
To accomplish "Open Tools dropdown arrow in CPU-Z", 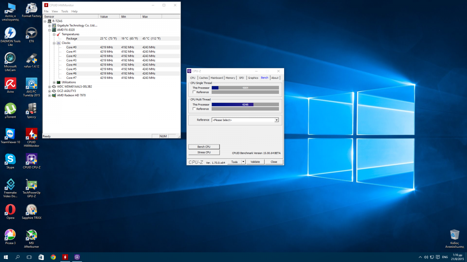I will 243,162.
